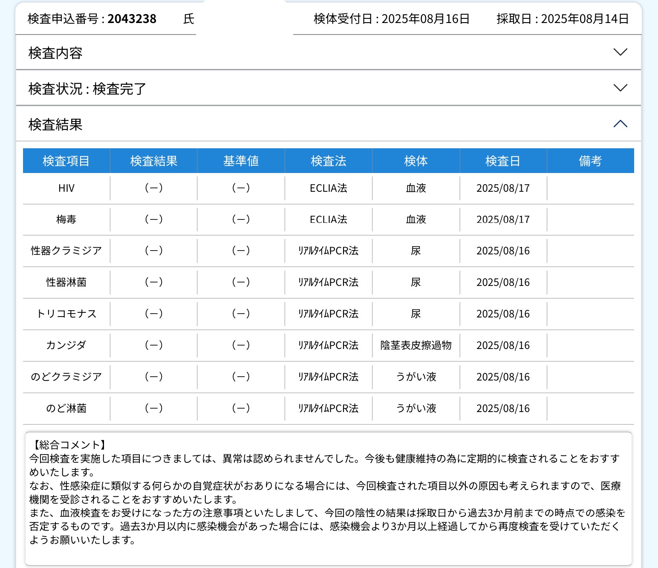Viewport: 658px width, 568px height.
Task: Click the 総合コメント text box
Action: (x=328, y=499)
